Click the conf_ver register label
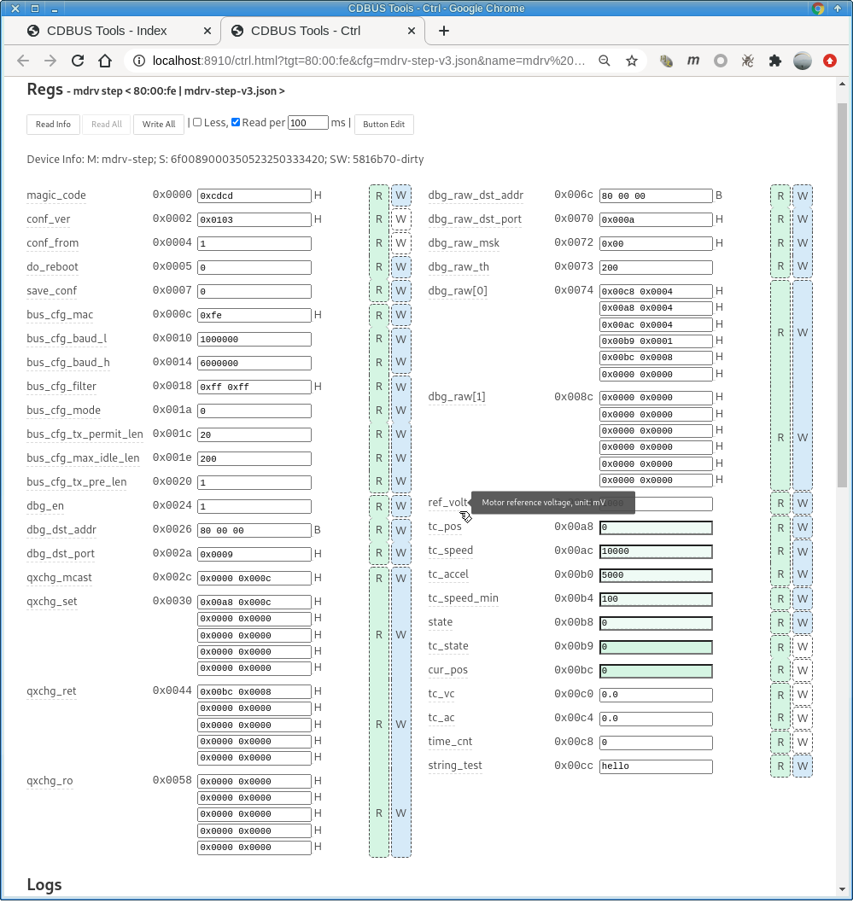This screenshot has height=903, width=853. (x=49, y=219)
